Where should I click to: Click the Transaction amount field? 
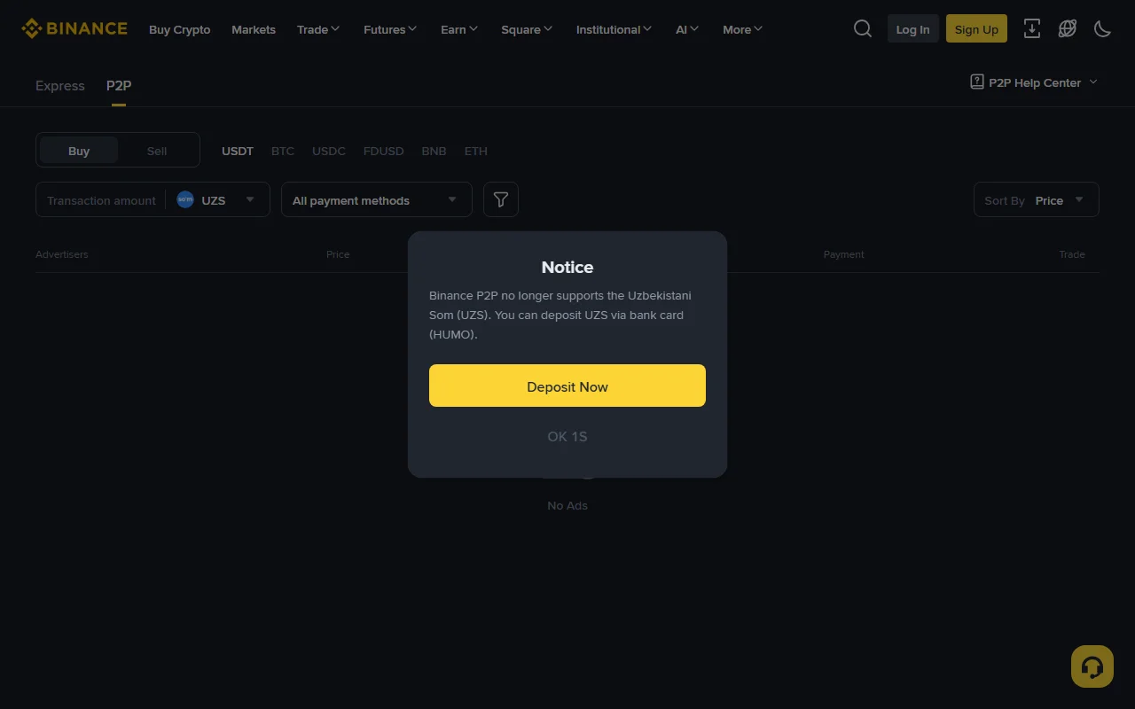tap(101, 199)
